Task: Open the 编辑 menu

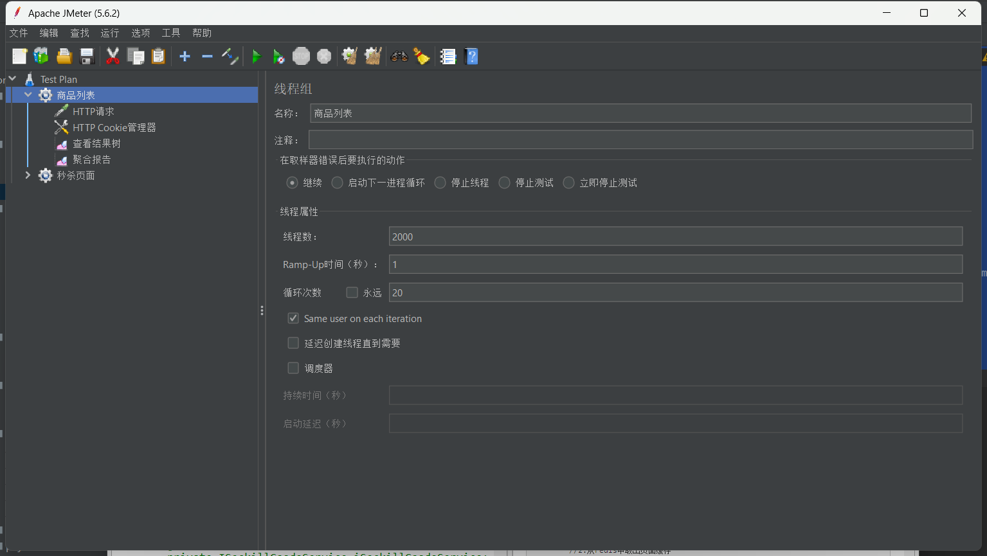Action: 49,33
